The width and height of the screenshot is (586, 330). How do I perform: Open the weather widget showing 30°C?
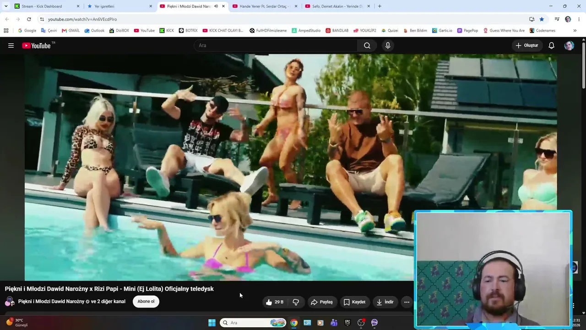[x=17, y=322]
